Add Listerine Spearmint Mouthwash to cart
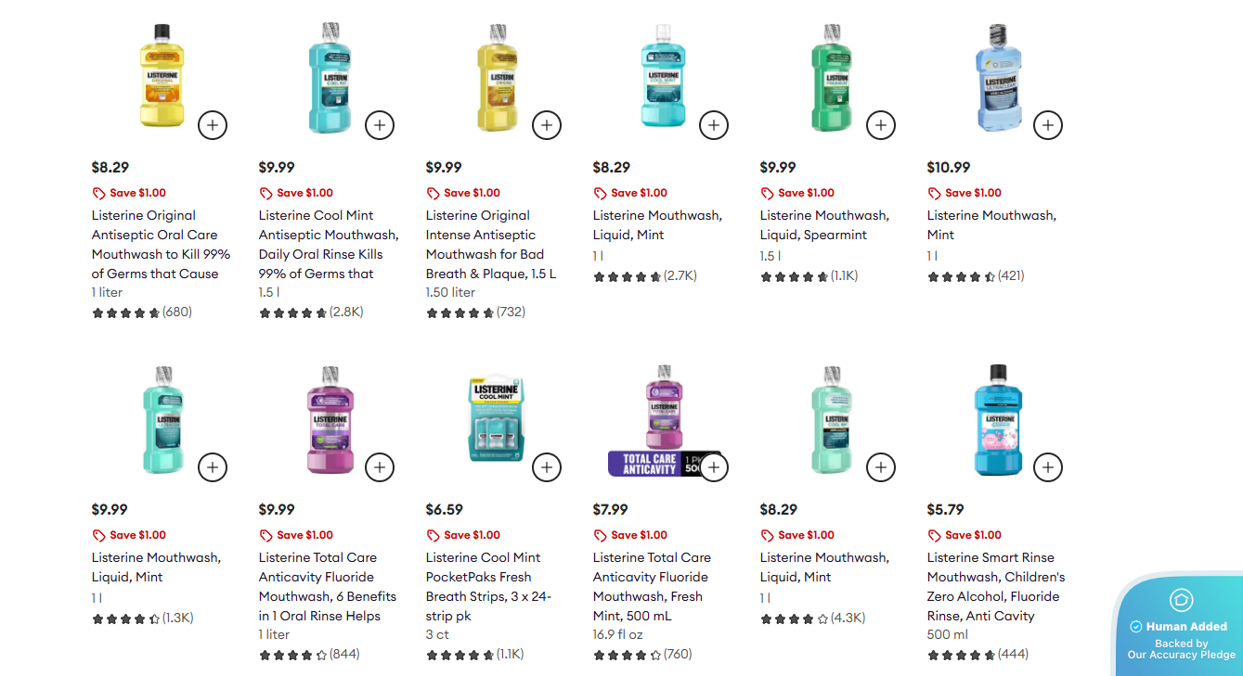The image size is (1243, 676). coord(881,124)
